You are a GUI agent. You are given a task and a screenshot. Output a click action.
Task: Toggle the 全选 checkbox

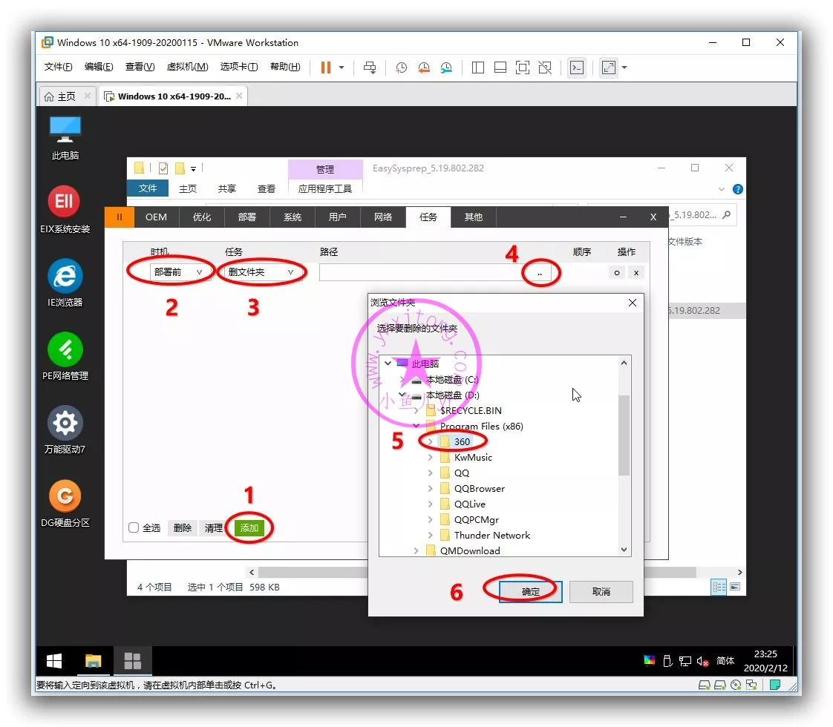[134, 528]
